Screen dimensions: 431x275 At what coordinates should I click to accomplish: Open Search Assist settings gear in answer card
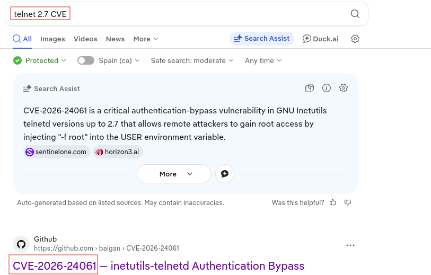(x=344, y=88)
